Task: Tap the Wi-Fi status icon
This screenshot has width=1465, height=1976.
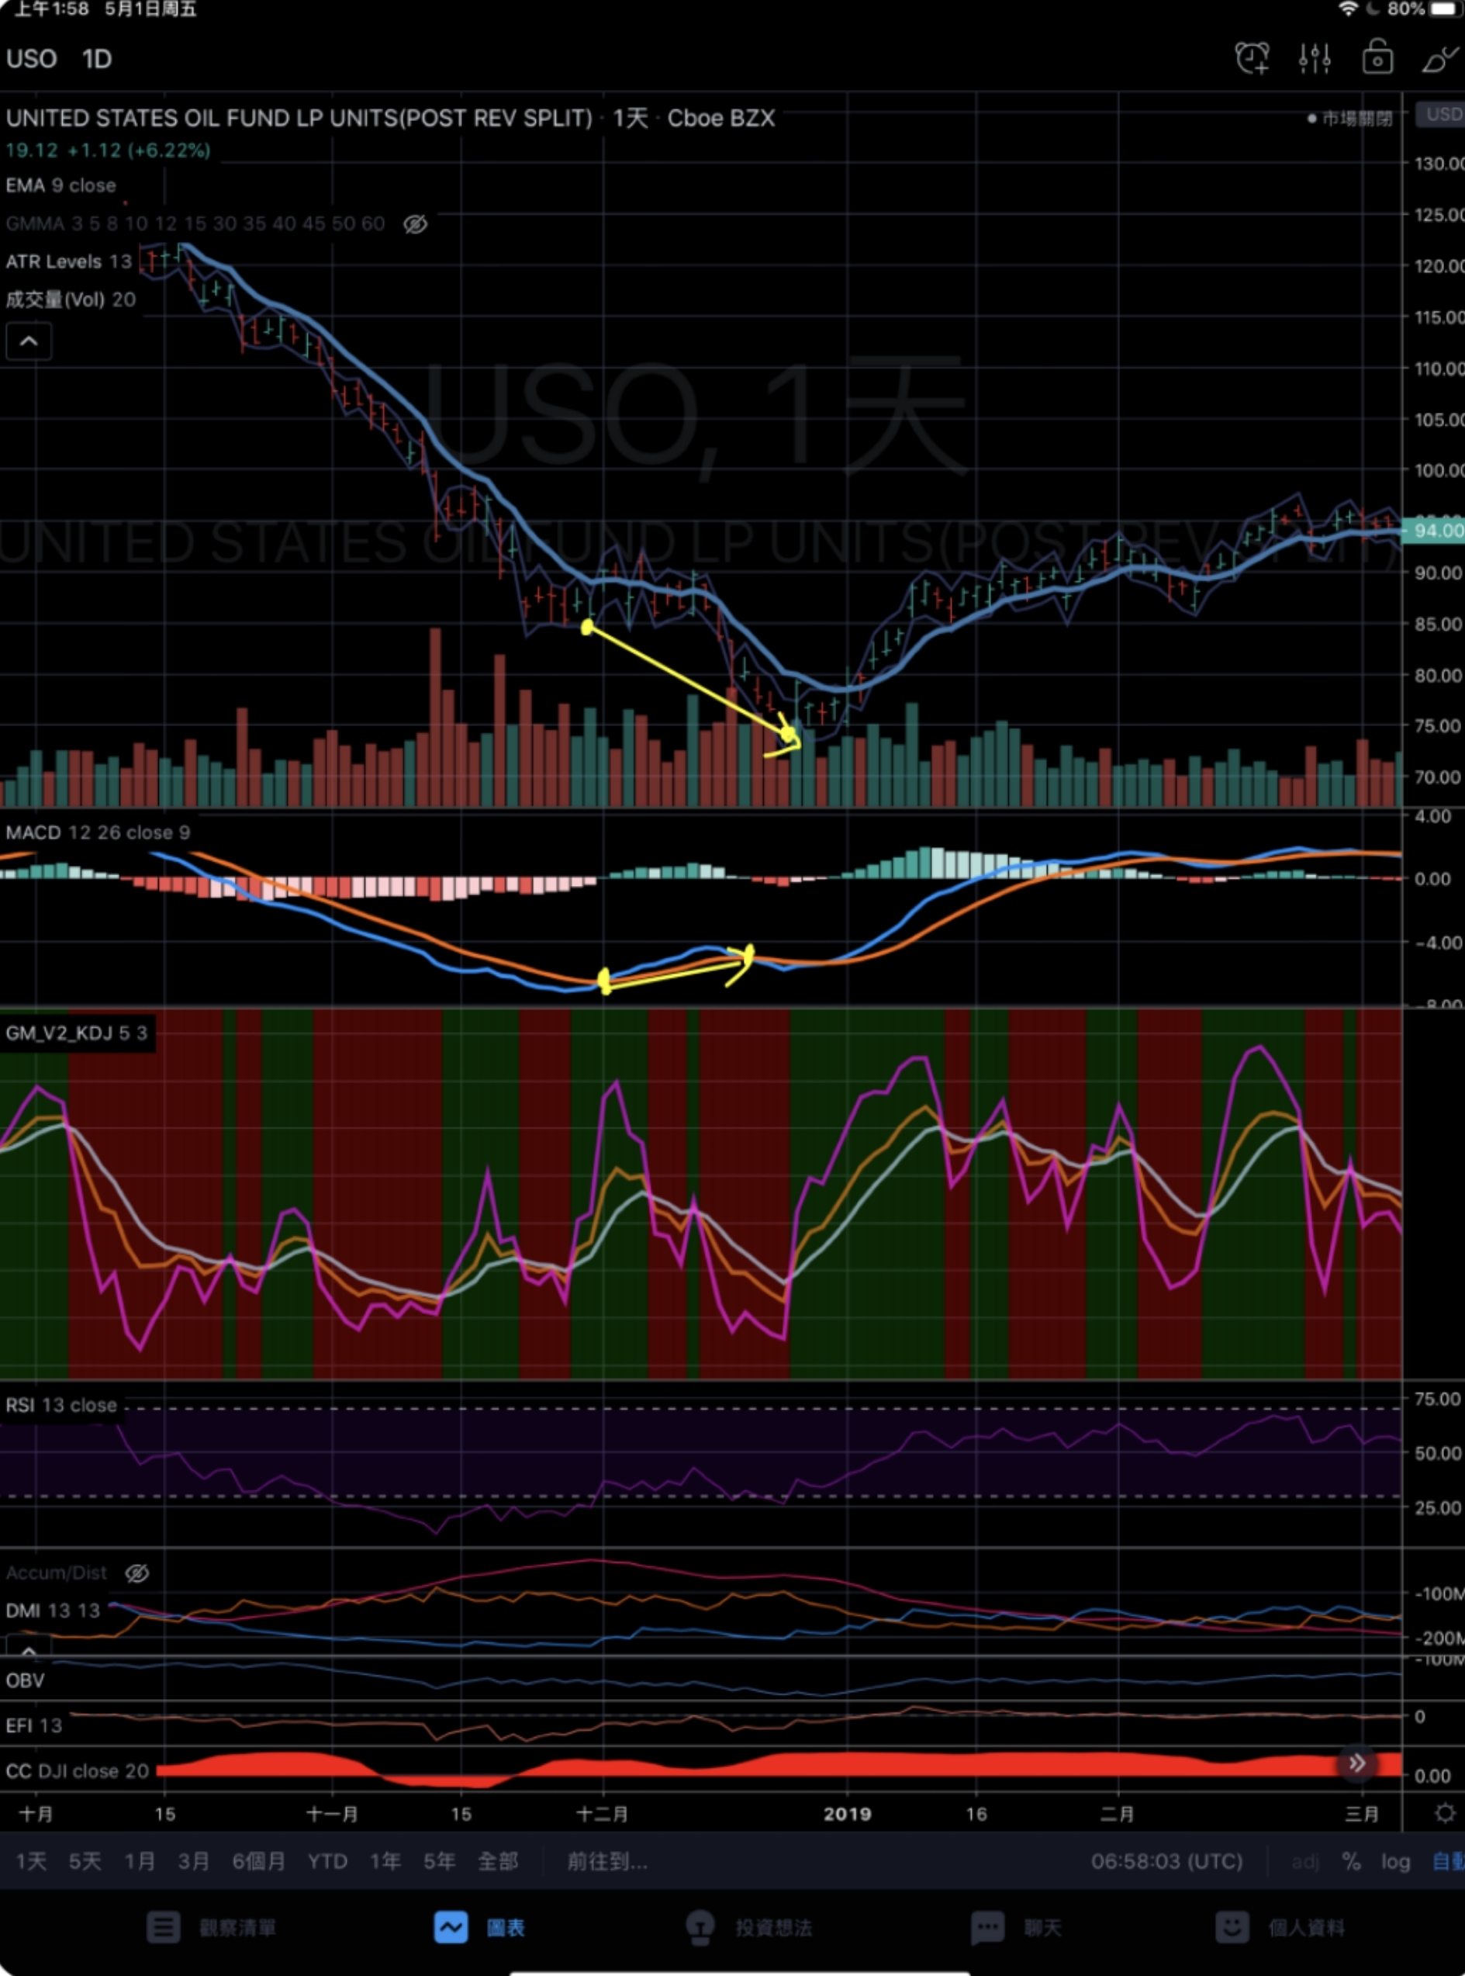Action: (1348, 10)
